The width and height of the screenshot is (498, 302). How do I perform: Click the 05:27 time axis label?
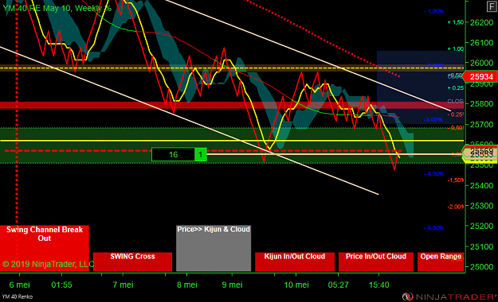(x=338, y=285)
